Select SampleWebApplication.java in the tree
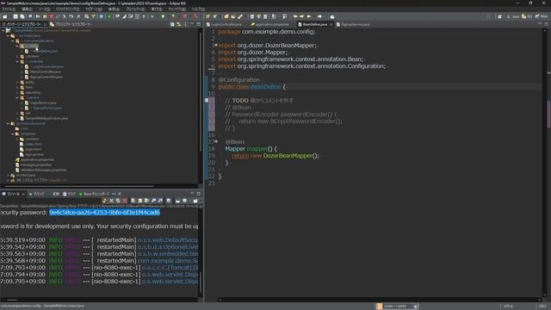 pyautogui.click(x=44, y=119)
